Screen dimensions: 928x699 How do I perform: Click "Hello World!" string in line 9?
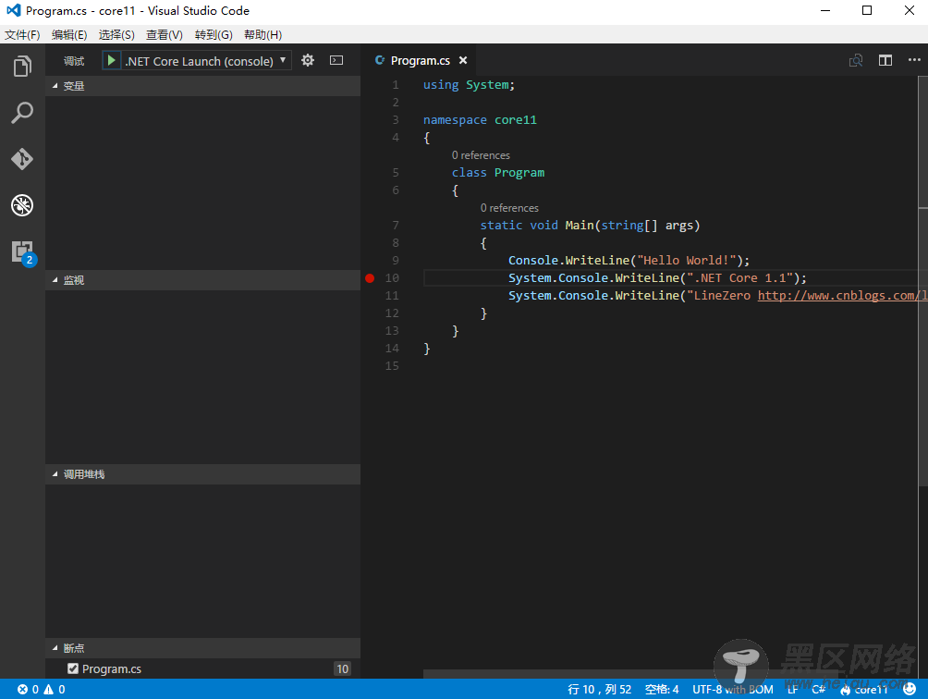pos(687,261)
